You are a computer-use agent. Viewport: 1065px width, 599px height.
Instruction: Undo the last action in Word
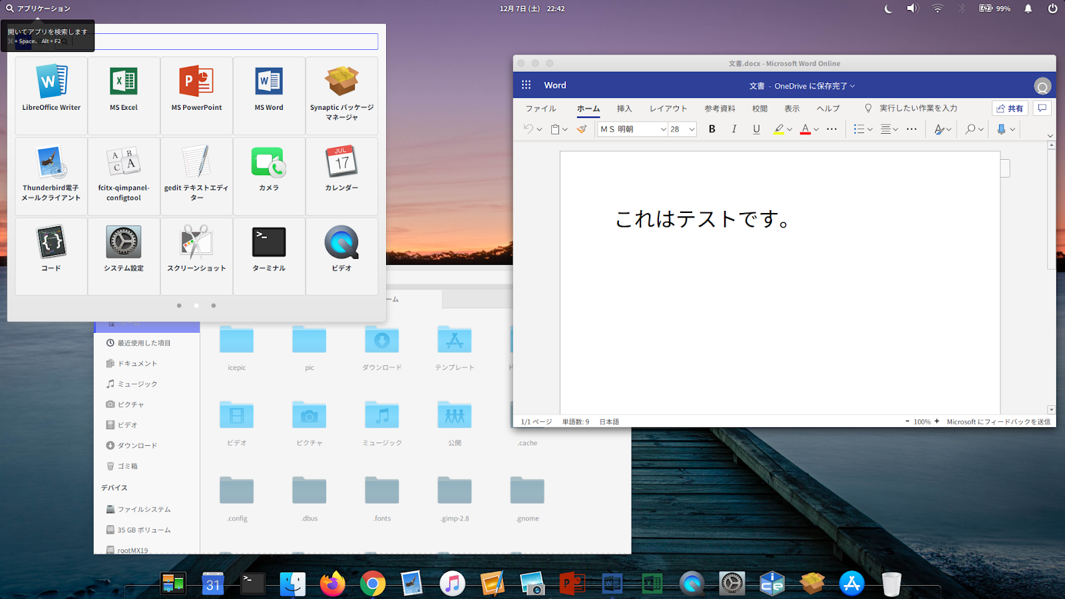tap(529, 129)
